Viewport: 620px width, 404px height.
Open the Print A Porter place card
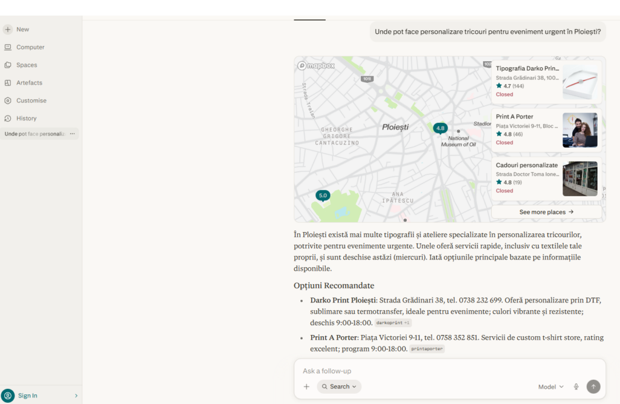click(x=547, y=130)
